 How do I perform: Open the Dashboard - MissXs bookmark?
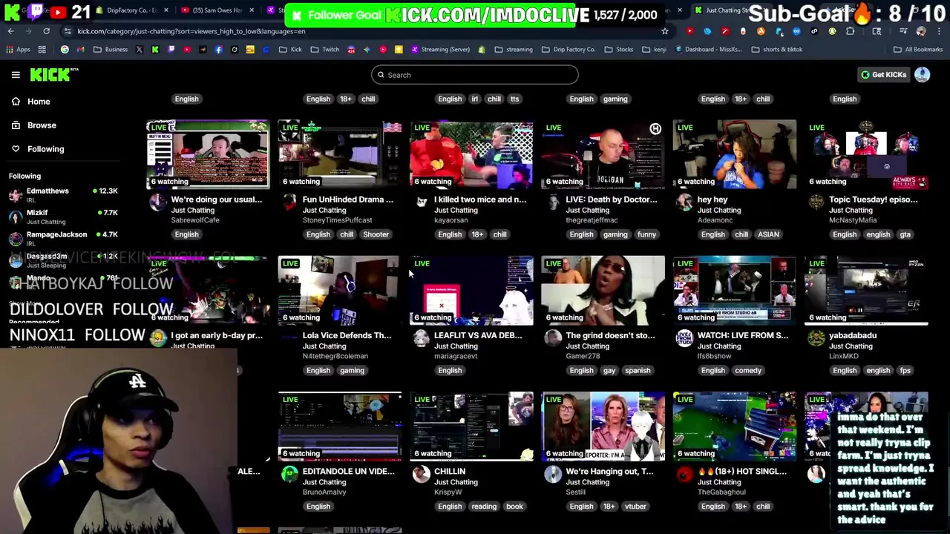pyautogui.click(x=707, y=50)
